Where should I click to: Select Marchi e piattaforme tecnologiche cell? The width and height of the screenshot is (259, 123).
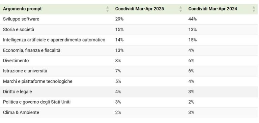tap(38, 81)
